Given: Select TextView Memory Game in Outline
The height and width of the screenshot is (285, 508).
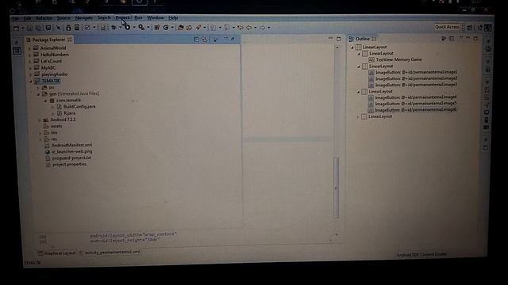Looking at the screenshot, I should pos(398,60).
